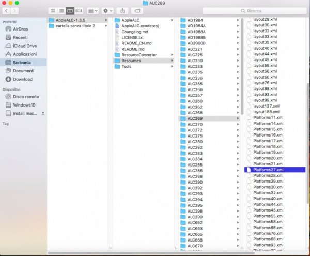
Task: Select column view mode
Action: pos(70,11)
